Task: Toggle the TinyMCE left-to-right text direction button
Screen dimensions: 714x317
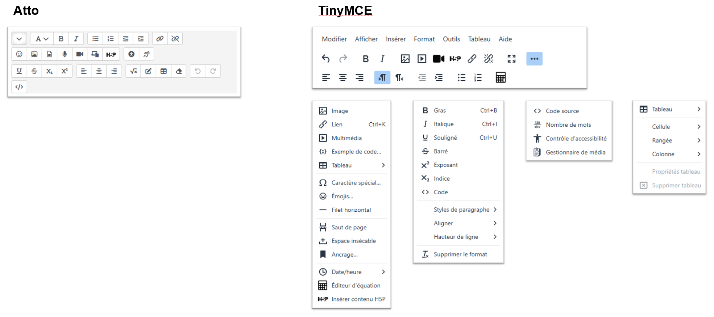Action: tap(382, 77)
